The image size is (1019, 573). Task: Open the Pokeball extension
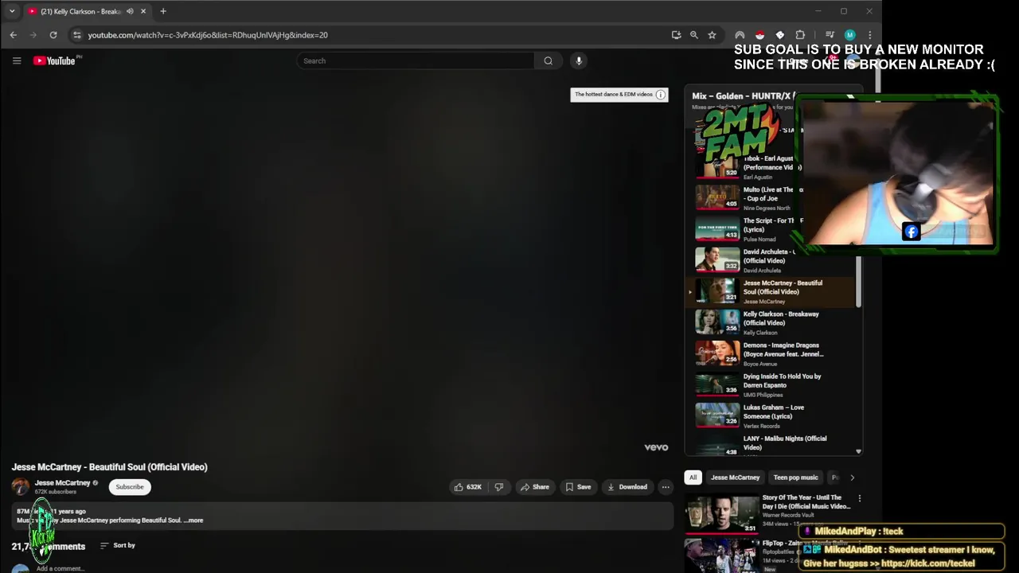(759, 35)
